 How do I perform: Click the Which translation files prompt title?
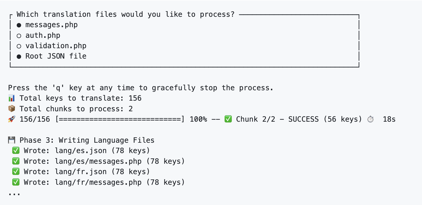point(125,14)
